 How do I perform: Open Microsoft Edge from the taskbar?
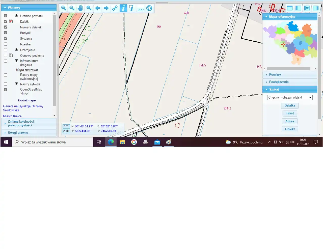point(111,142)
